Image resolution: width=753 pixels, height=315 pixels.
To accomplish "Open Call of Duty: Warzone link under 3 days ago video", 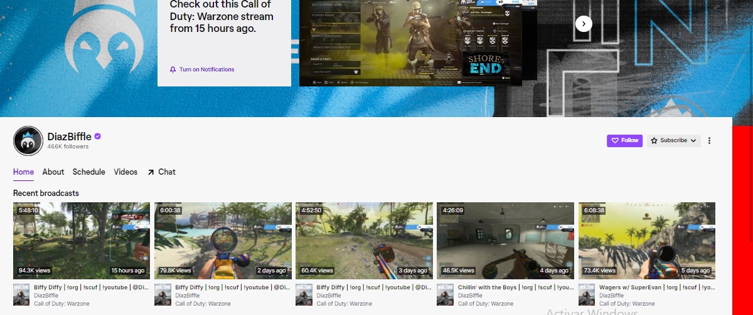I will coord(344,304).
